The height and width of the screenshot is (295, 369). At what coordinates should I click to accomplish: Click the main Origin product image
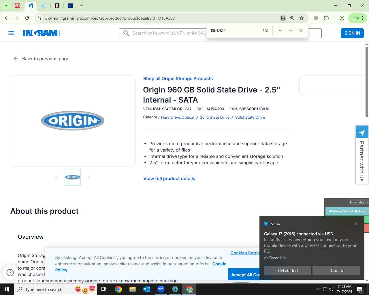73,121
